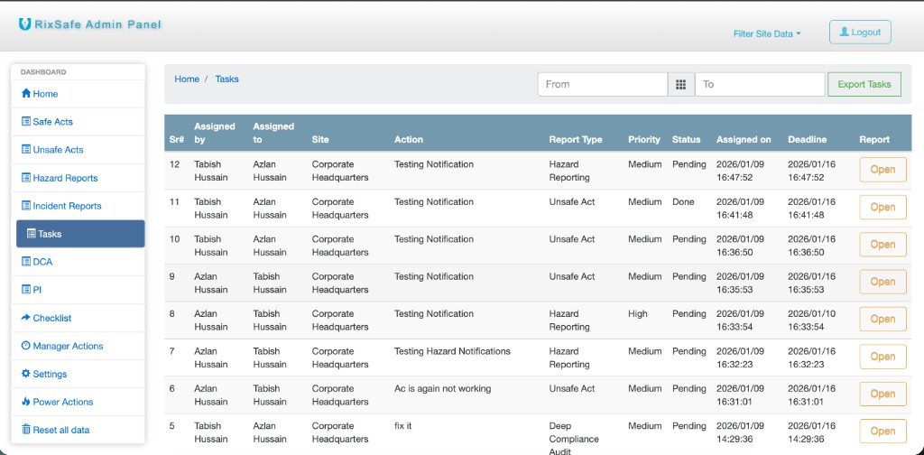The image size is (924, 455).
Task: Click assigned-on '2026/01/09 14:29:36' cell
Action: (740, 432)
